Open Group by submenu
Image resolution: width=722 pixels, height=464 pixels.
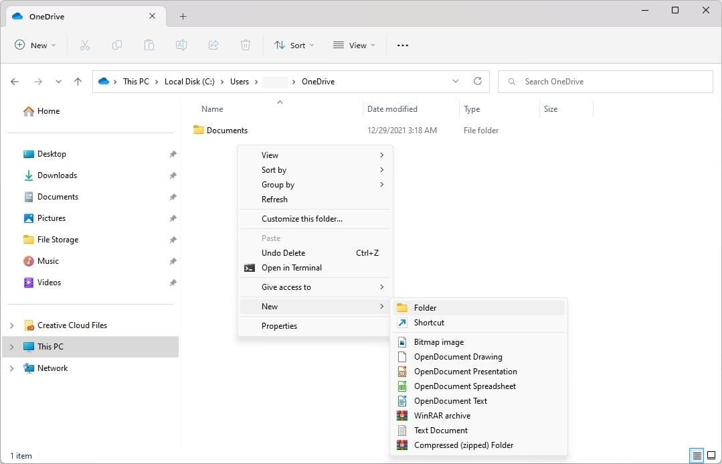pos(315,185)
